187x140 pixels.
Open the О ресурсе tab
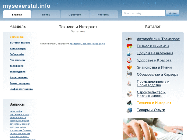coord(75,14)
